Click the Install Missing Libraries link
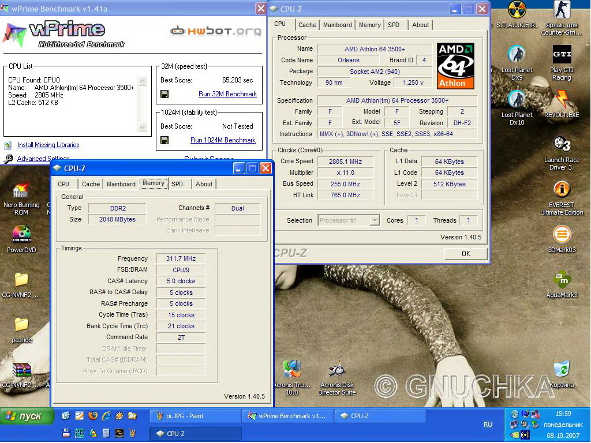 point(48,145)
